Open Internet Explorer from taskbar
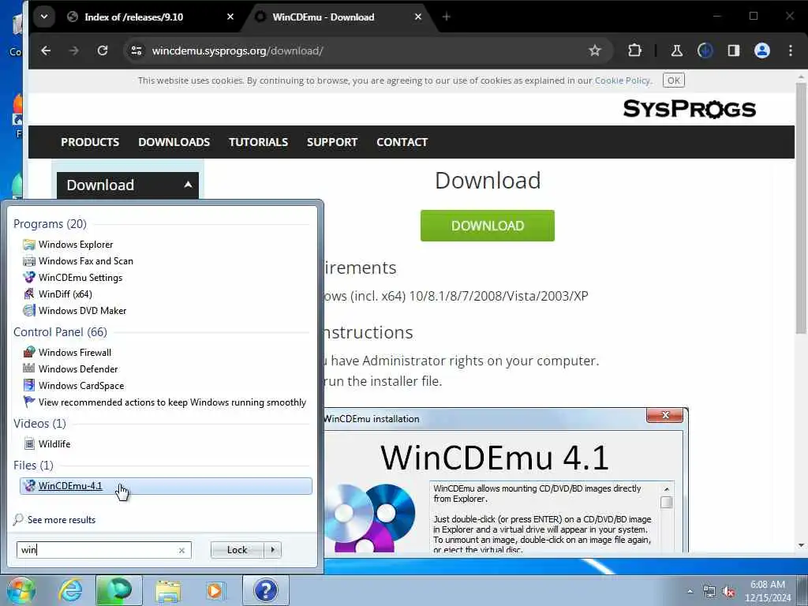The width and height of the screenshot is (808, 606). click(x=70, y=590)
